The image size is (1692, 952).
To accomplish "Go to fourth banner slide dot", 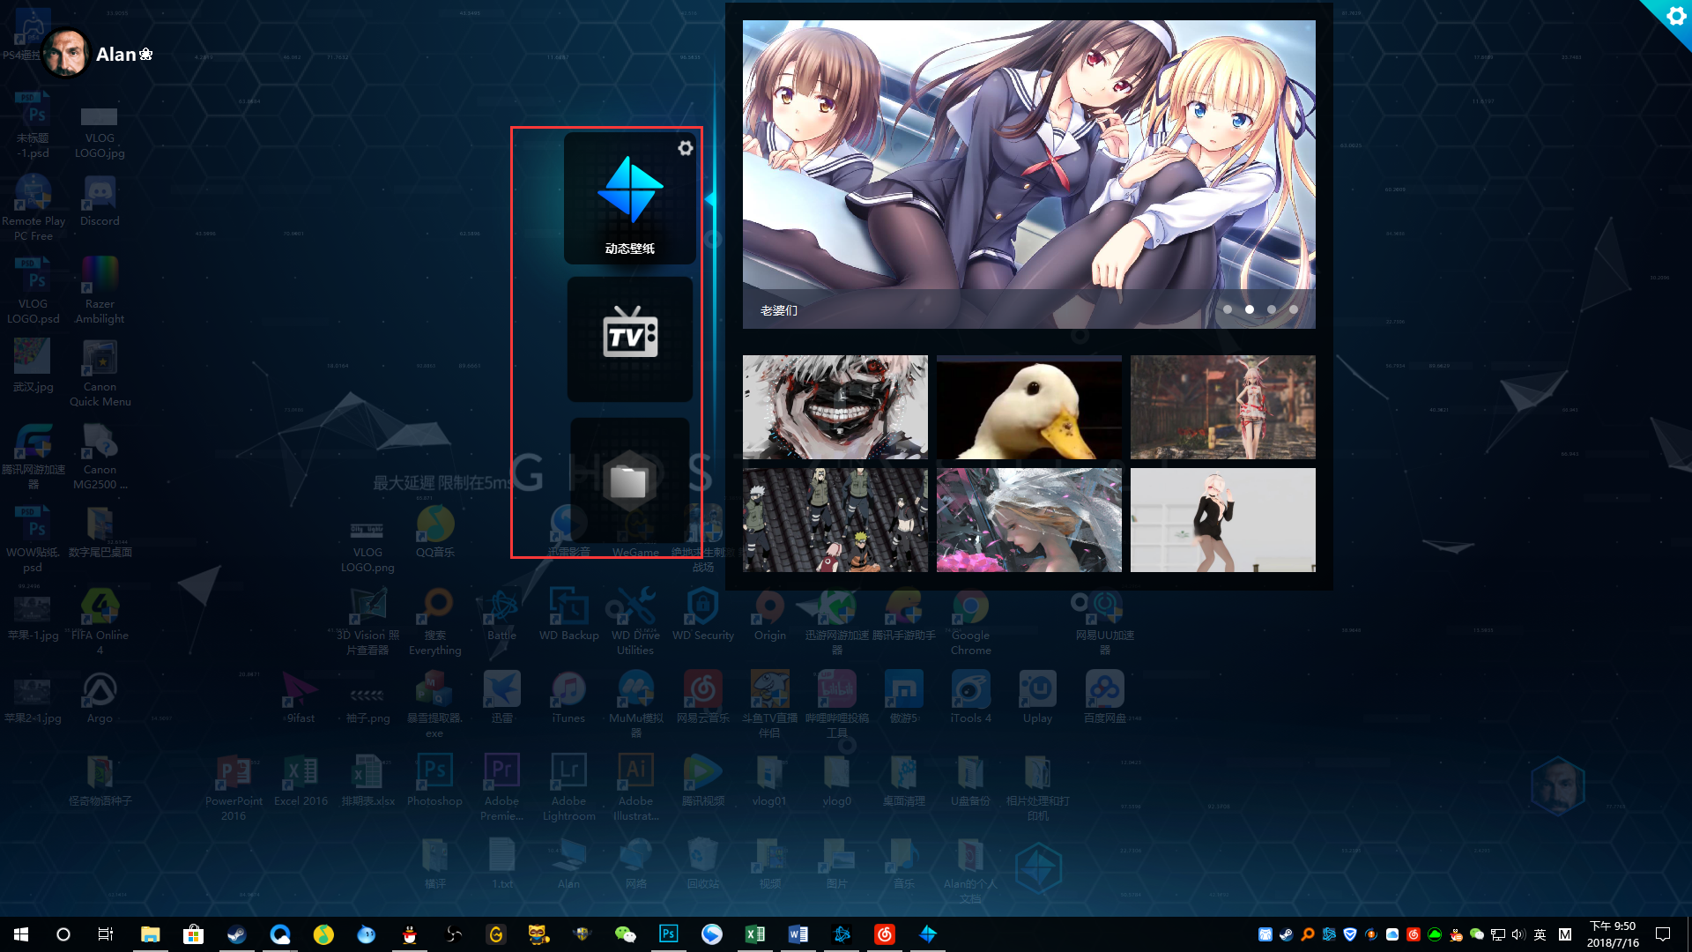I will point(1294,309).
